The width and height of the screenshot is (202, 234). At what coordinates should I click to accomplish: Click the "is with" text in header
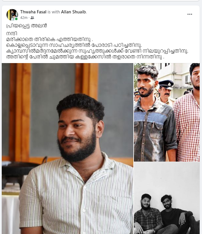point(54,12)
